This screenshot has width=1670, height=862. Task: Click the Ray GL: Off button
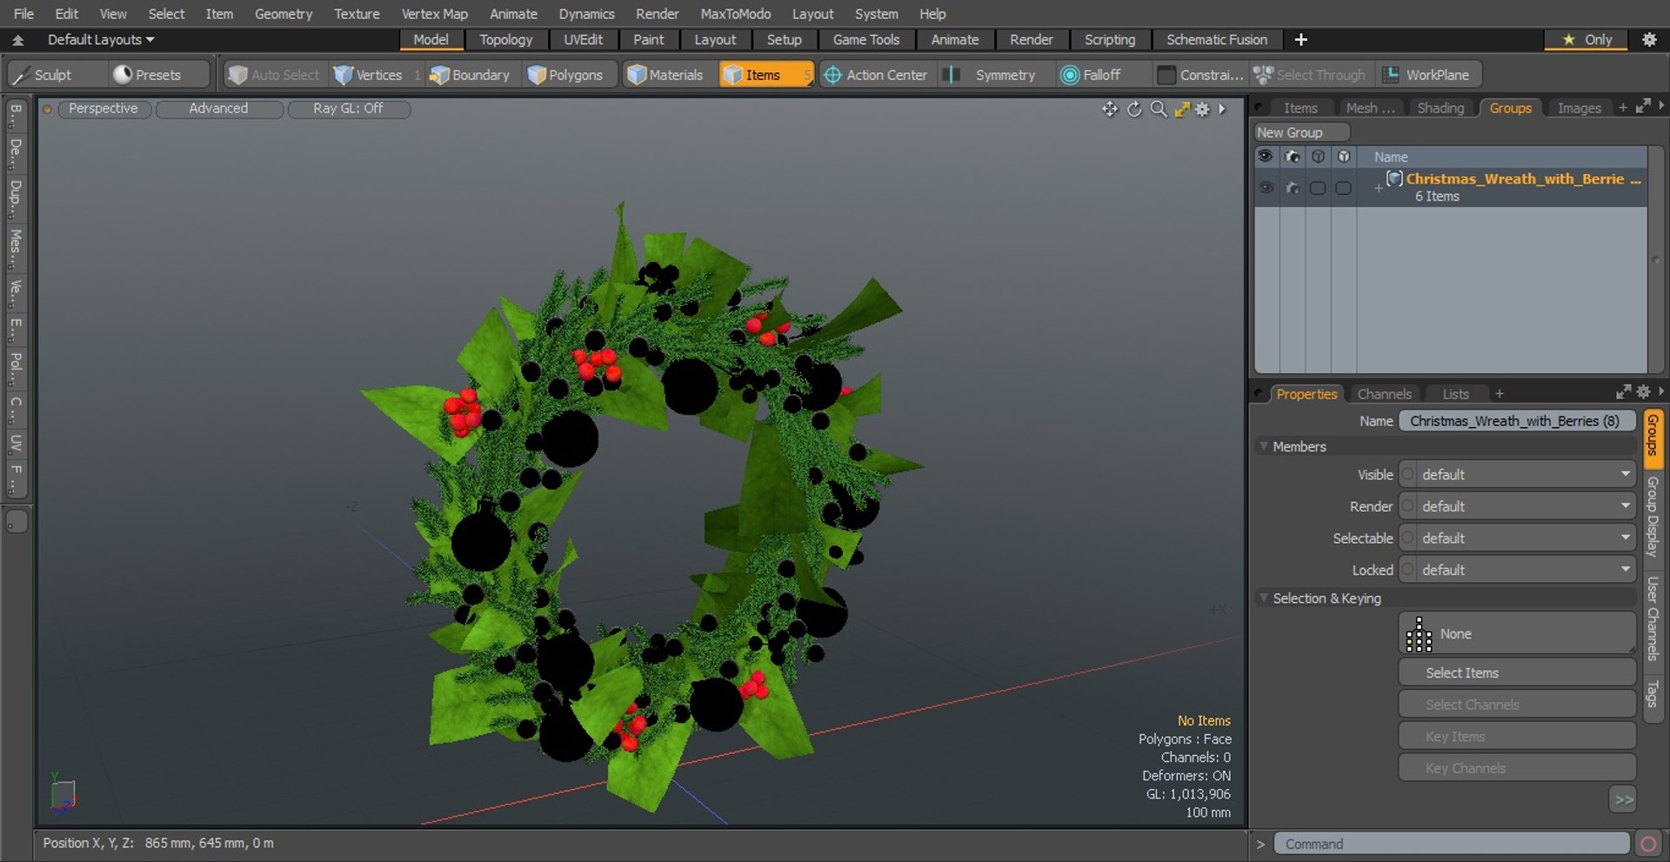coord(348,109)
